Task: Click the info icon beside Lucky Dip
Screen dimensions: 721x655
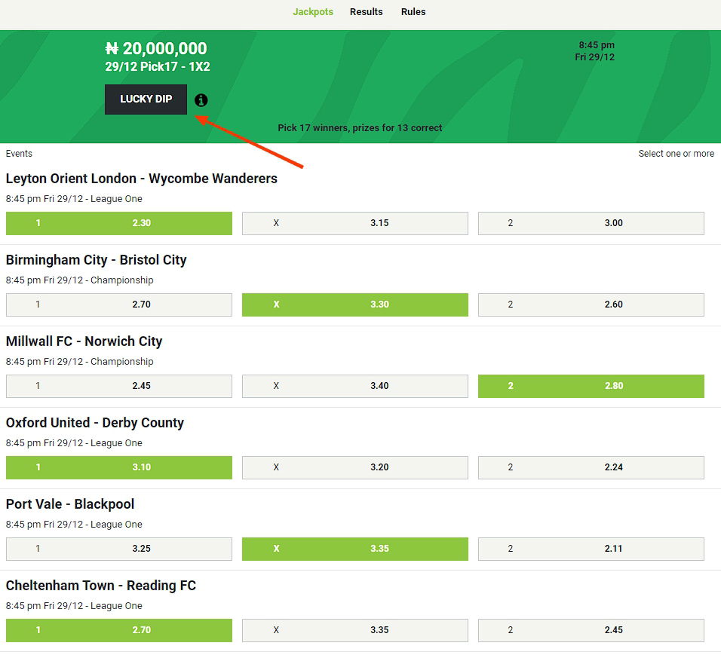Action: [201, 100]
